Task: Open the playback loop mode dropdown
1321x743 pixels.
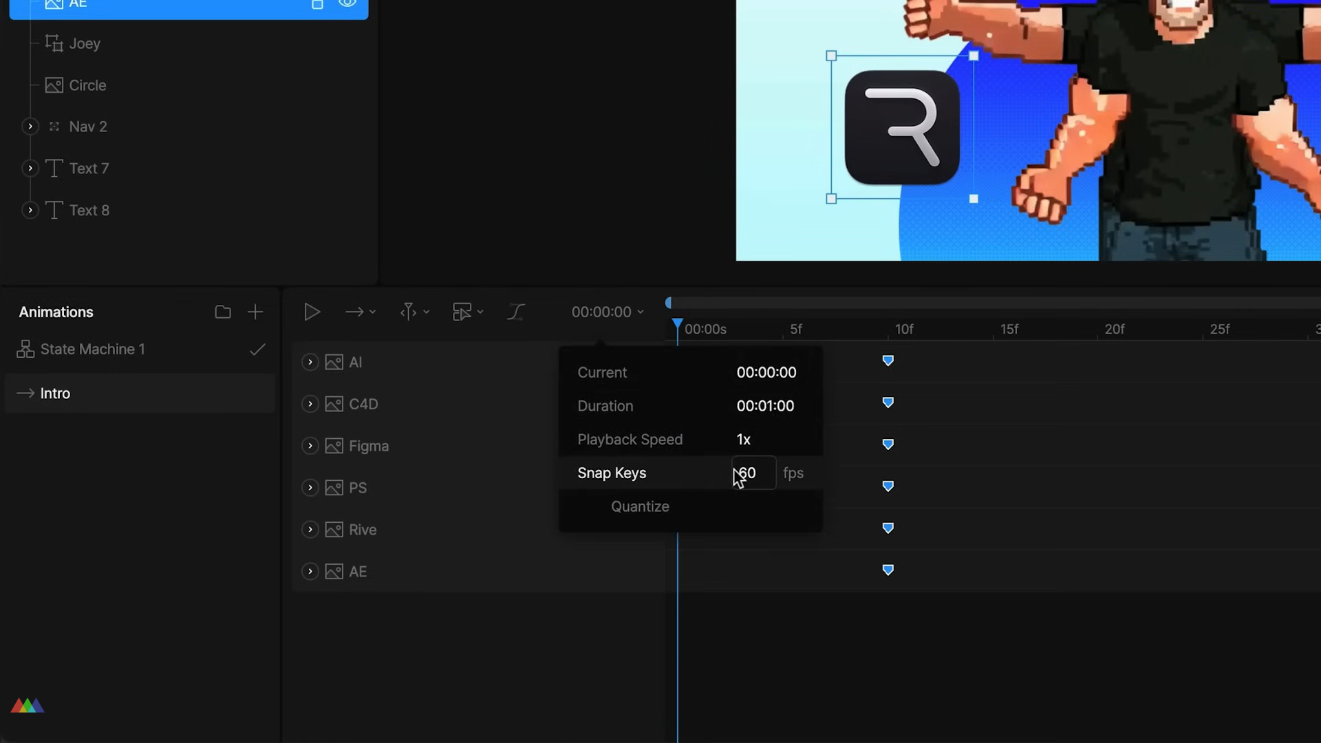Action: [360, 312]
